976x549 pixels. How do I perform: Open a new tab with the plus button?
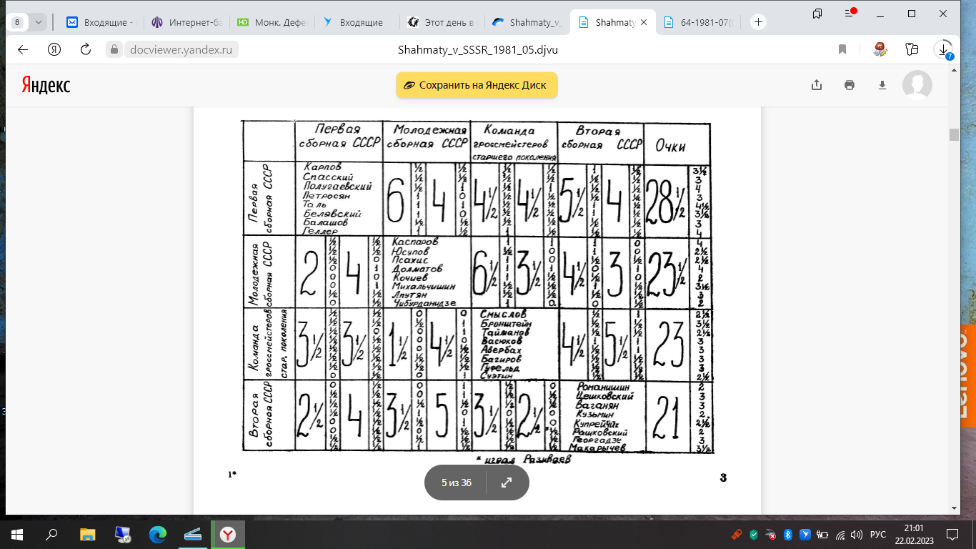click(x=758, y=22)
